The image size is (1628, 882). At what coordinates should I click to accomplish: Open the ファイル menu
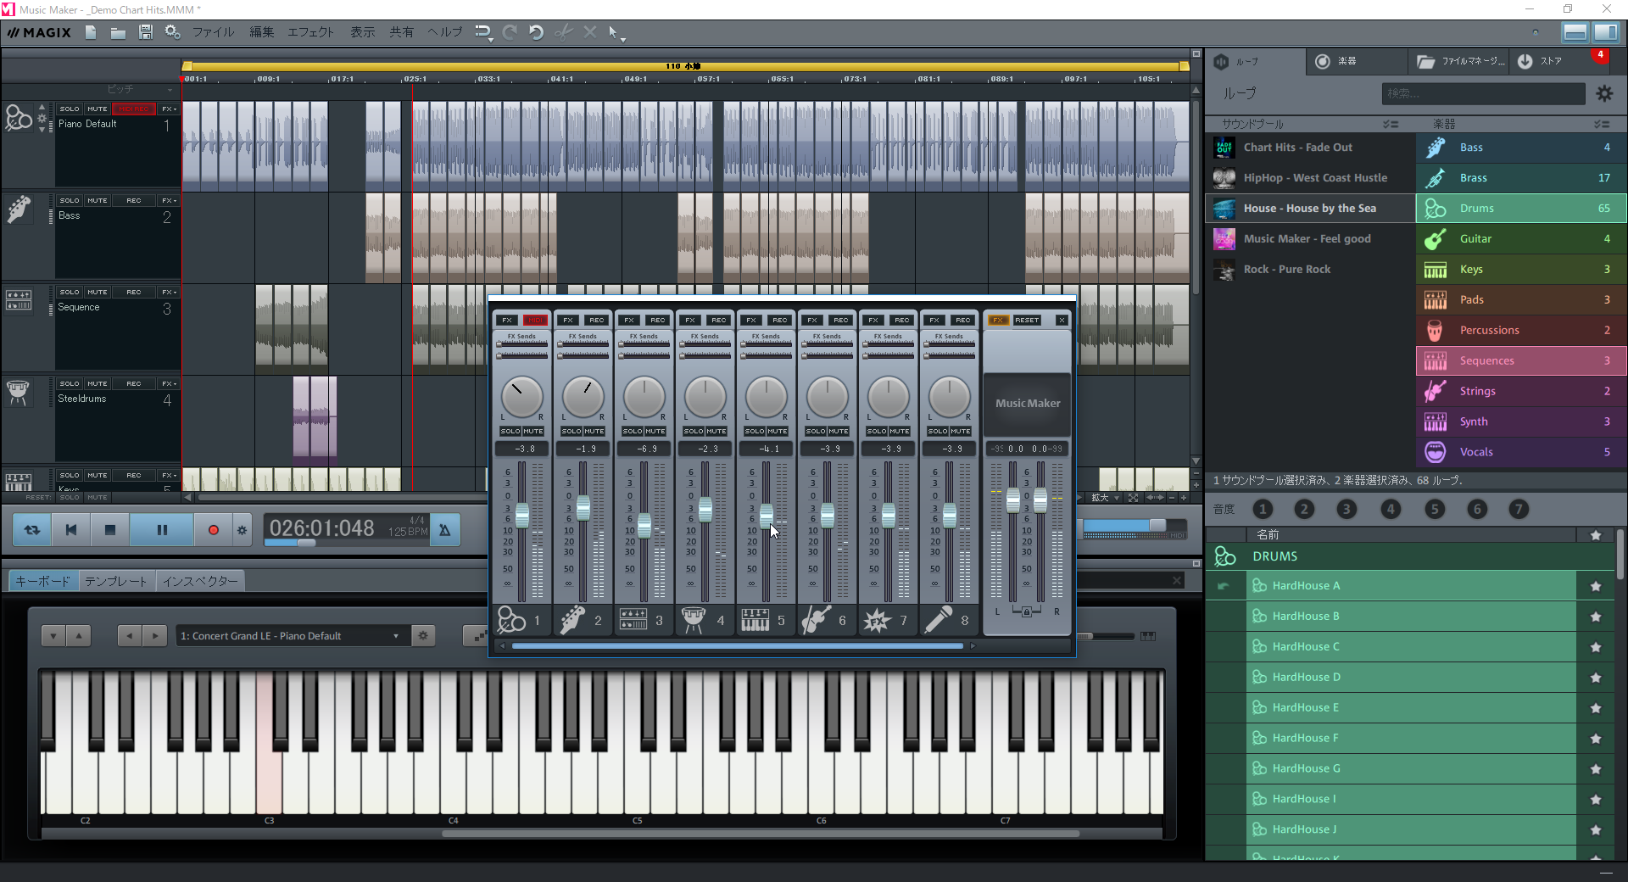click(213, 32)
